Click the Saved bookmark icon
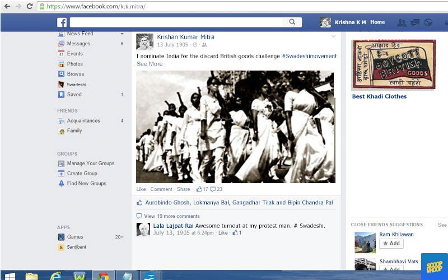 (x=61, y=95)
